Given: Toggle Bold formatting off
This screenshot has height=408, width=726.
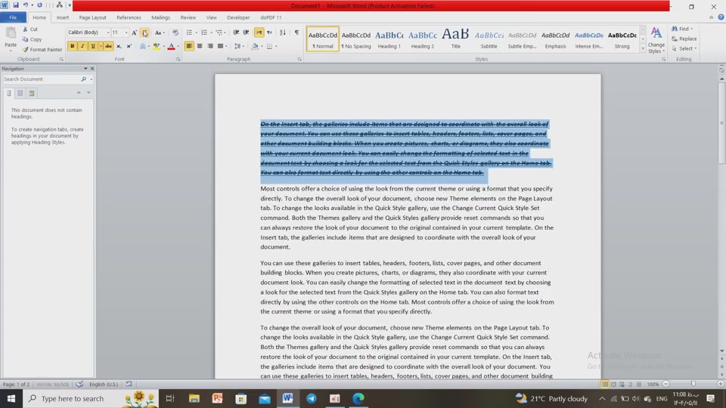Looking at the screenshot, I should pyautogui.click(x=73, y=46).
